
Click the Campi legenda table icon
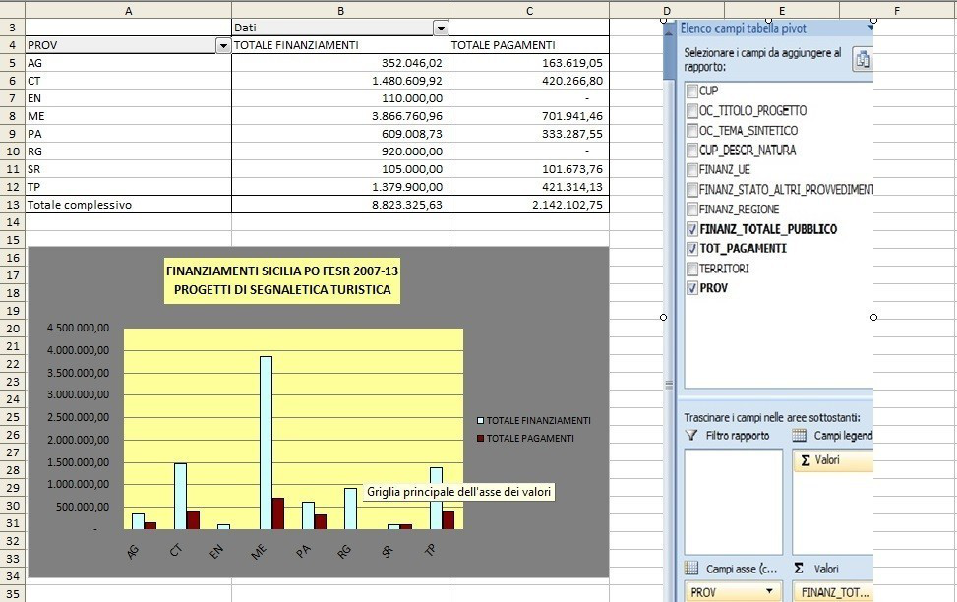coord(799,436)
